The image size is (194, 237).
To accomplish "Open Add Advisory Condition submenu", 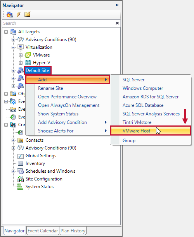I will click(x=68, y=122).
